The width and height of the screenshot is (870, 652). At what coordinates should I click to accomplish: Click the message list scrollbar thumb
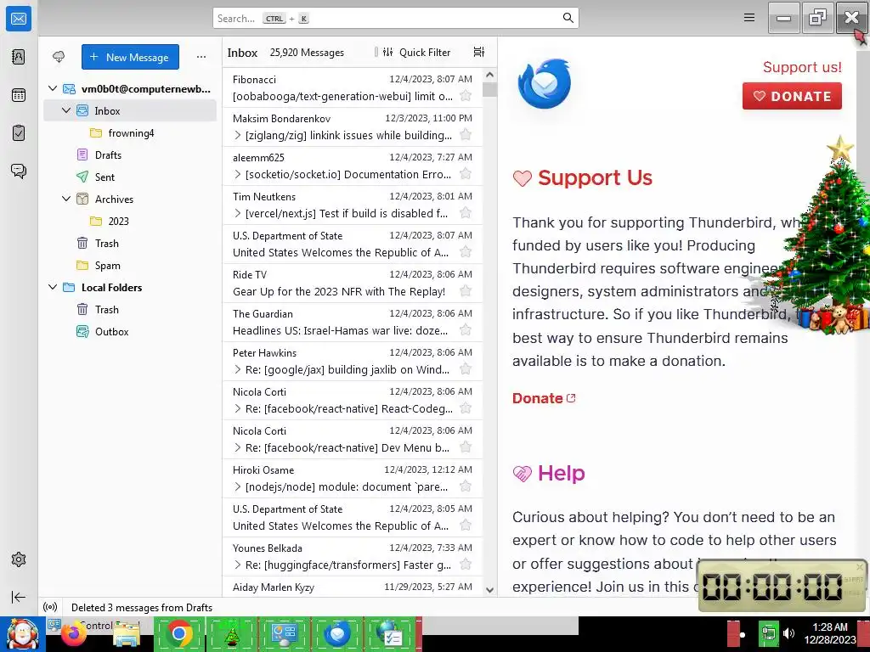(x=490, y=89)
